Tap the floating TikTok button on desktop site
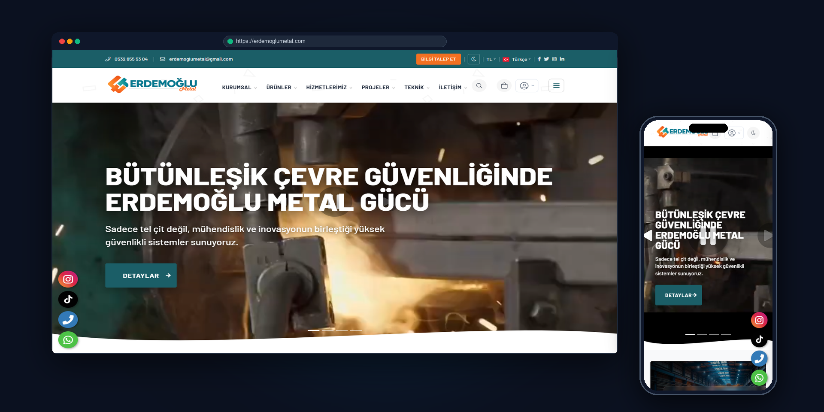The width and height of the screenshot is (824, 412). coord(68,300)
